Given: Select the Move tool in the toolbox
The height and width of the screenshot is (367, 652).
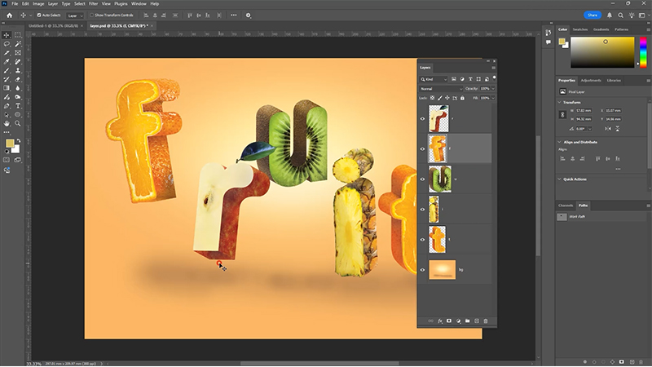Looking at the screenshot, I should (x=7, y=35).
